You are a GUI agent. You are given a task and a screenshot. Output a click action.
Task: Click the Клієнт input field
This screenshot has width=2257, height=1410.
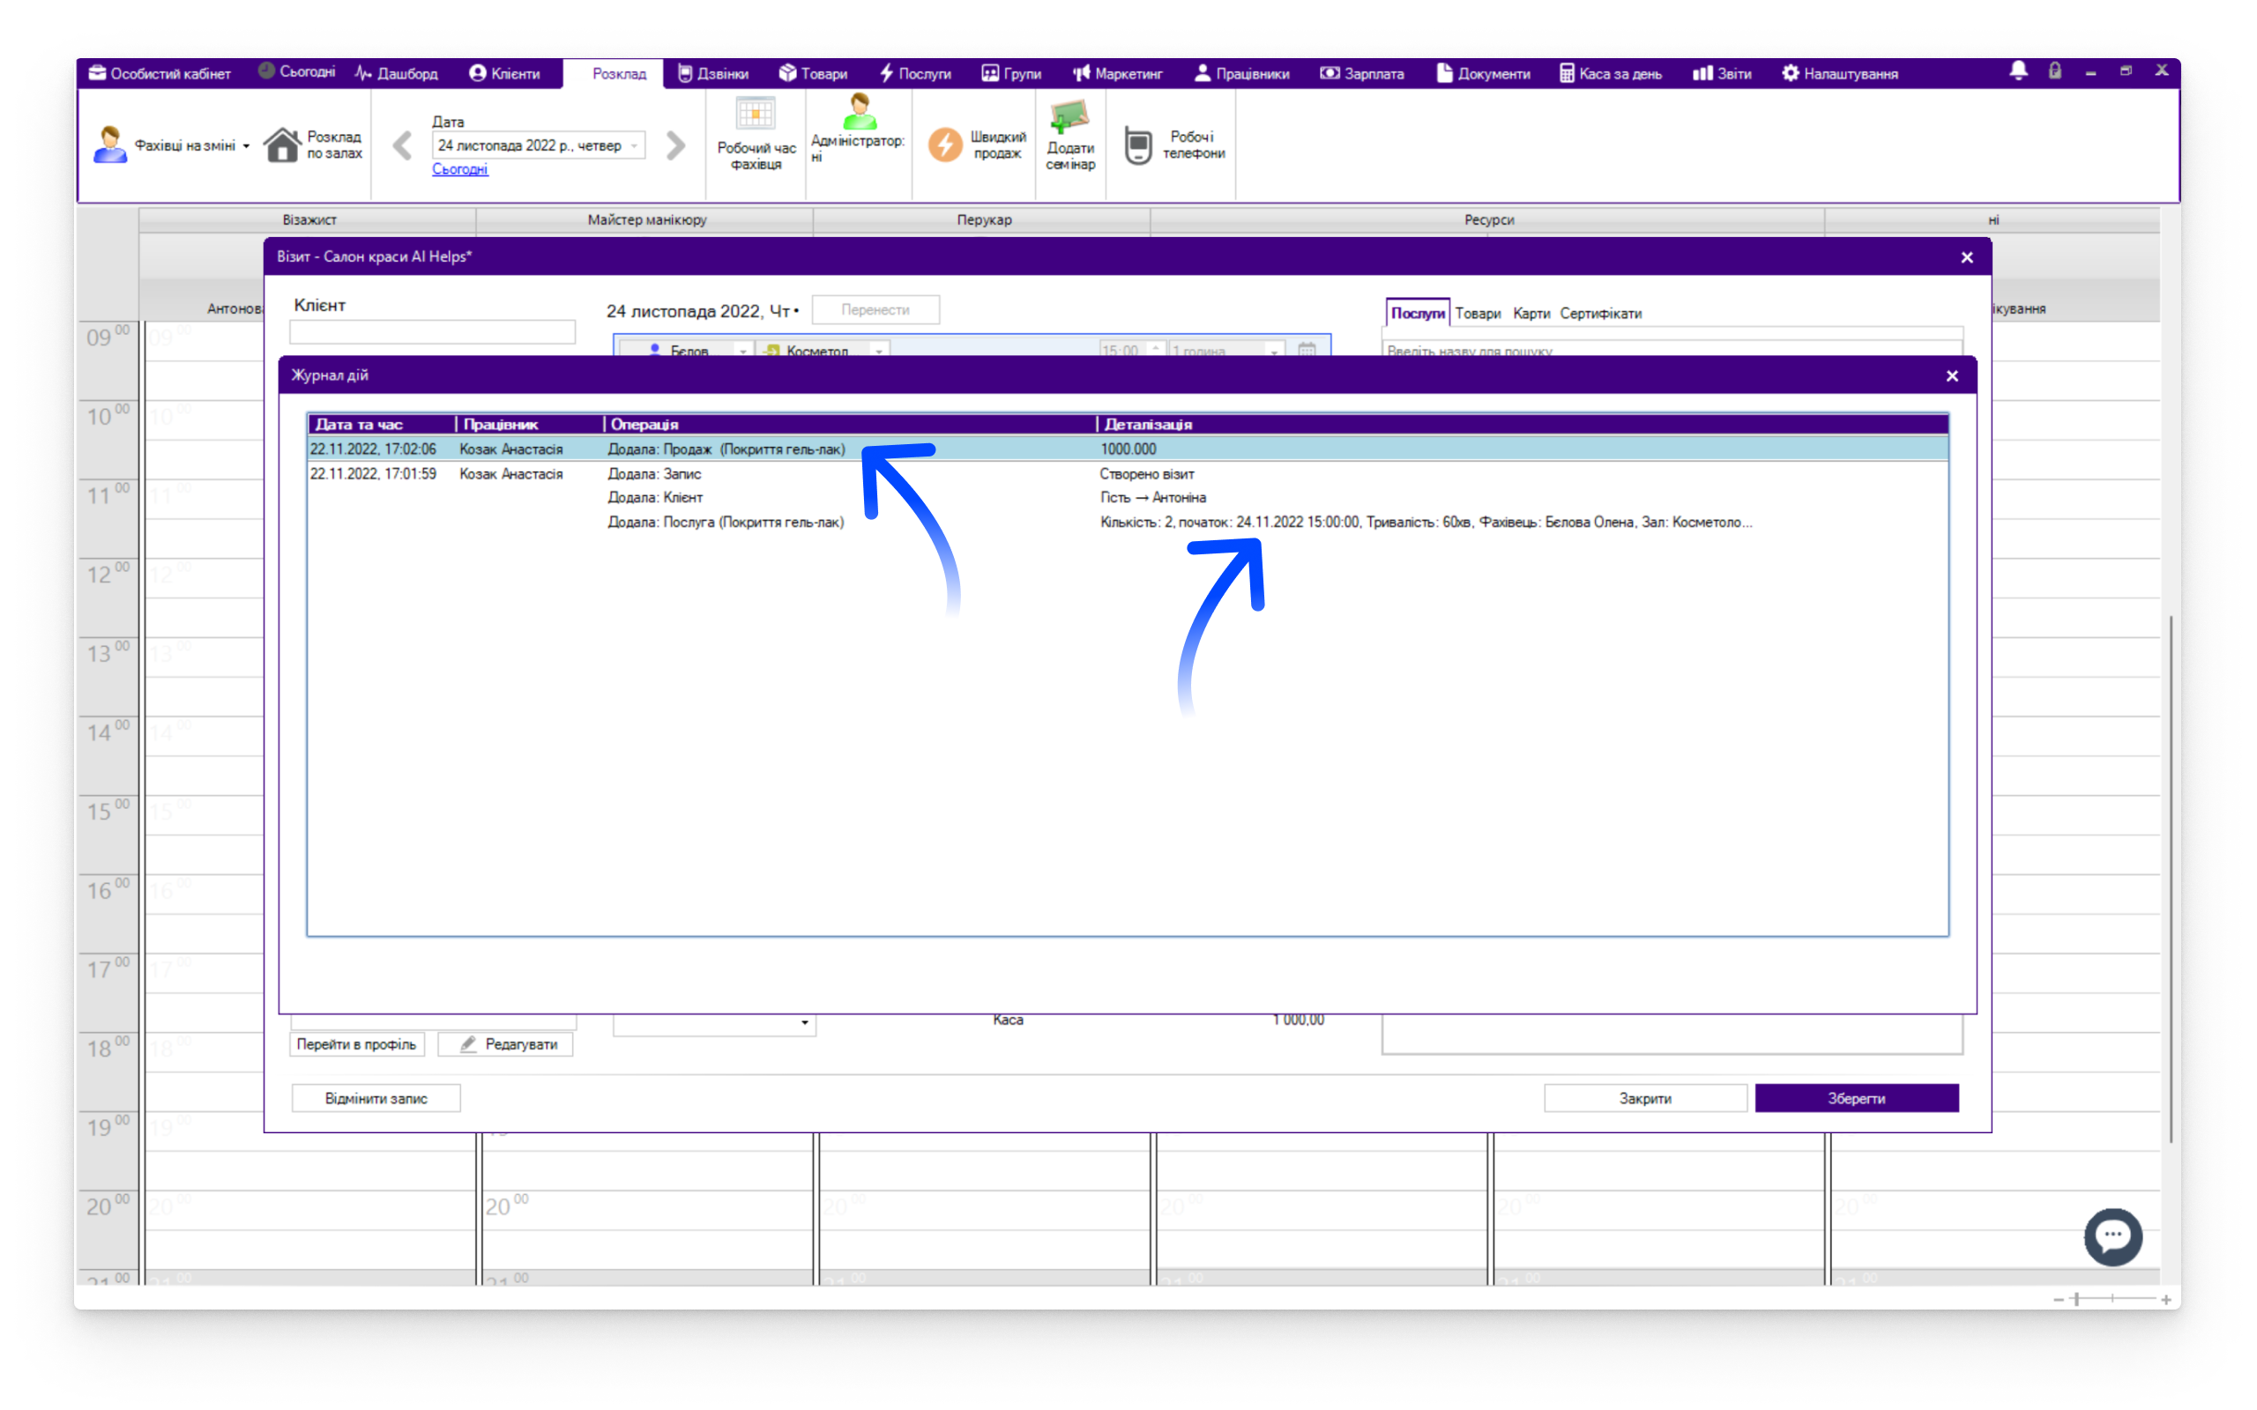(432, 332)
